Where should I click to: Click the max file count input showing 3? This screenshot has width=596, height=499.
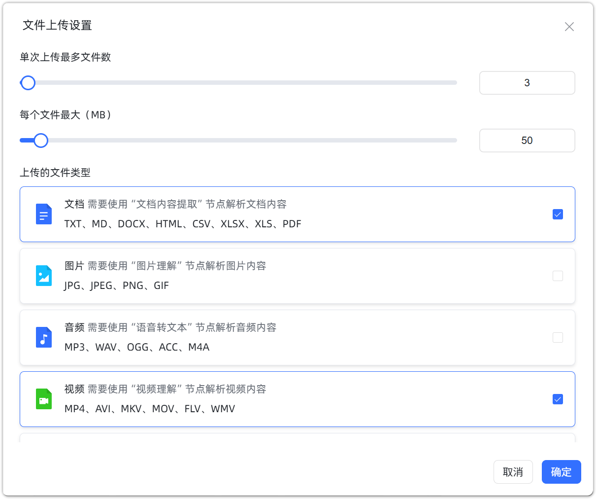point(527,83)
